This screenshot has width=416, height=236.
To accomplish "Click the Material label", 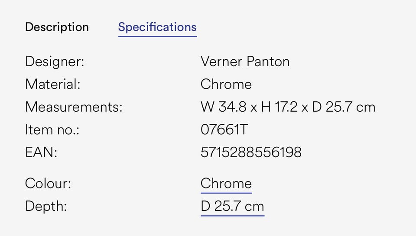I will pyautogui.click(x=53, y=84).
